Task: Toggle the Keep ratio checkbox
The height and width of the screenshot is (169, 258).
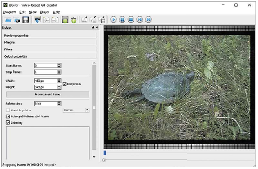Action: [x=65, y=84]
